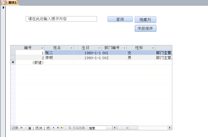Select the 部门编号 column header
The height and width of the screenshot is (137, 208).
click(x=114, y=48)
